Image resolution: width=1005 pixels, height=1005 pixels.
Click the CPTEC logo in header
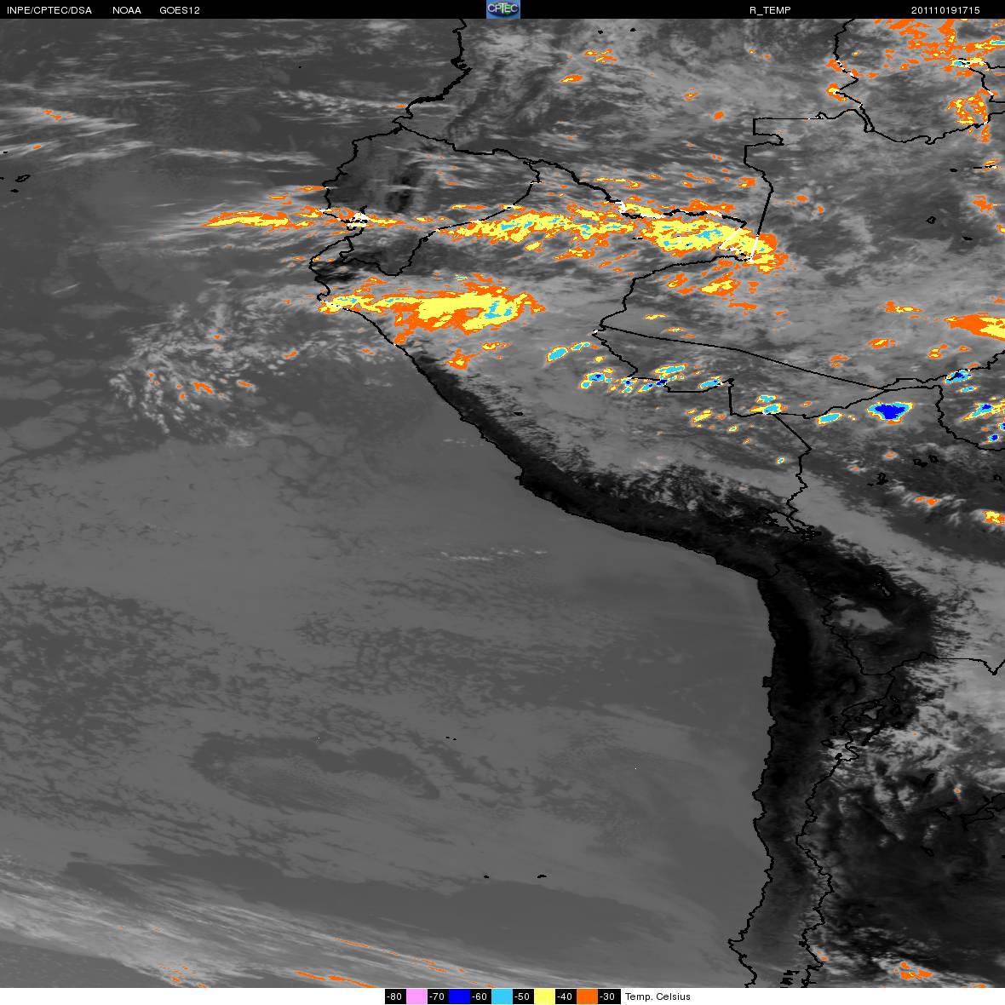pyautogui.click(x=502, y=9)
